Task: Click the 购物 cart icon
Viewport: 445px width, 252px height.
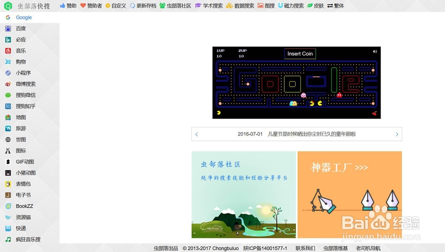Action: (8, 62)
